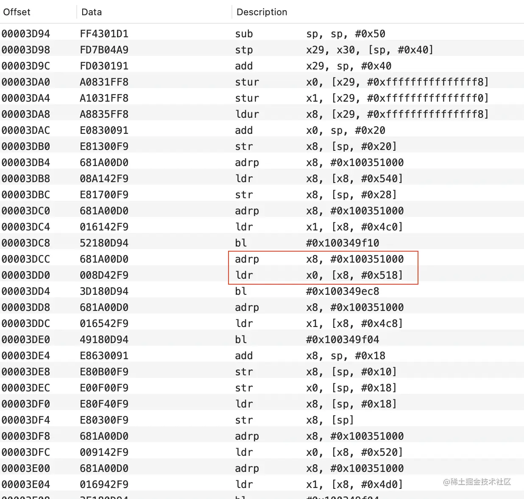
Task: Select offset 00003DC0 cell
Action: point(26,211)
